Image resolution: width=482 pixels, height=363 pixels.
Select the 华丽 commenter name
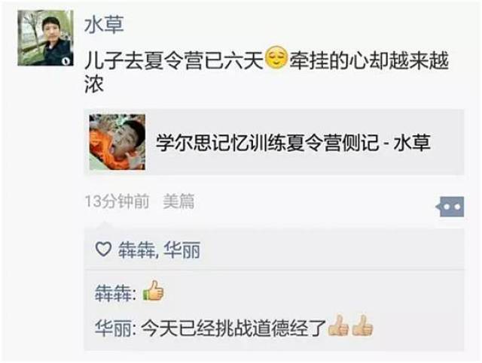(114, 328)
